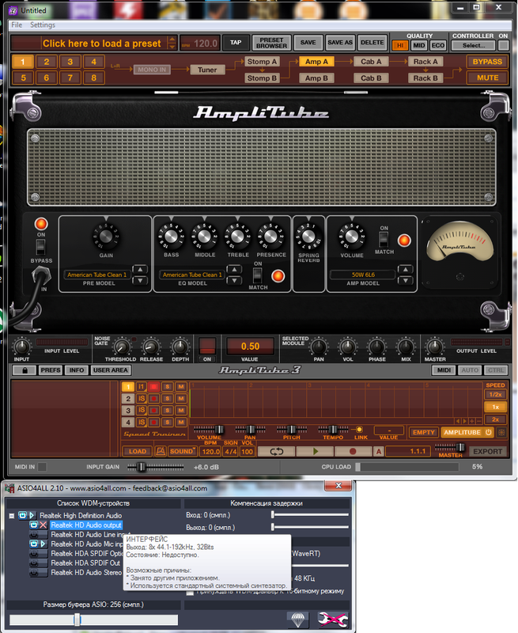Arm record on recorder track 1
This screenshot has height=633, width=518.
pyautogui.click(x=153, y=387)
